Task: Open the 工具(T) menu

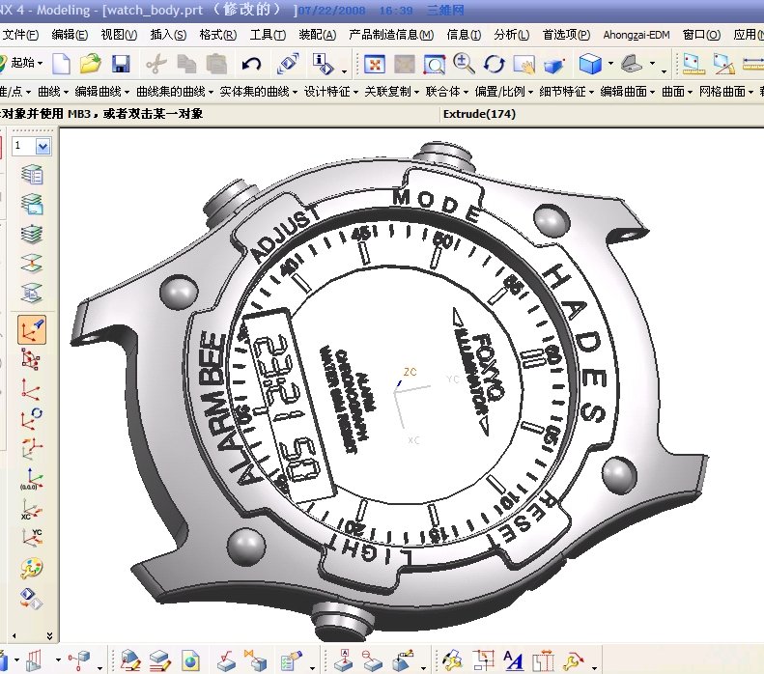Action: pos(268,35)
